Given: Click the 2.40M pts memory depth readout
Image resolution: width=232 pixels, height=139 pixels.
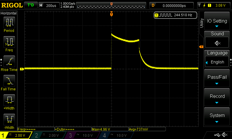Looking at the screenshot, I should tap(67, 7).
